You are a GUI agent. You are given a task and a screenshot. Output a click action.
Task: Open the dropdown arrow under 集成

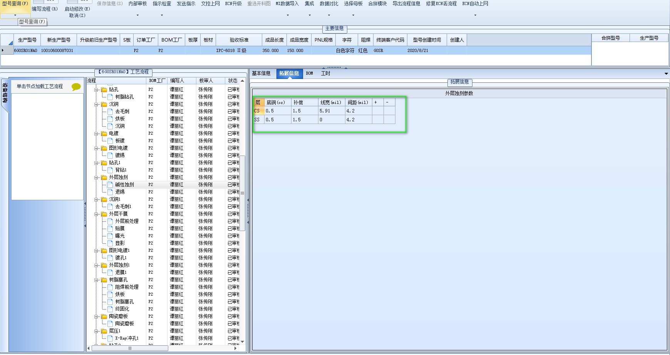coord(310,15)
